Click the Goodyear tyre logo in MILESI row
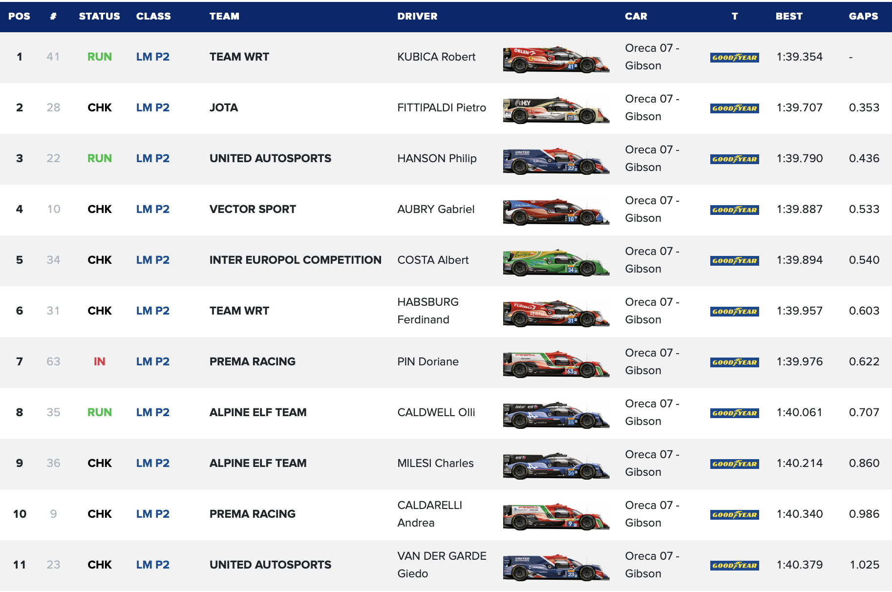This screenshot has height=592, width=892. point(734,464)
